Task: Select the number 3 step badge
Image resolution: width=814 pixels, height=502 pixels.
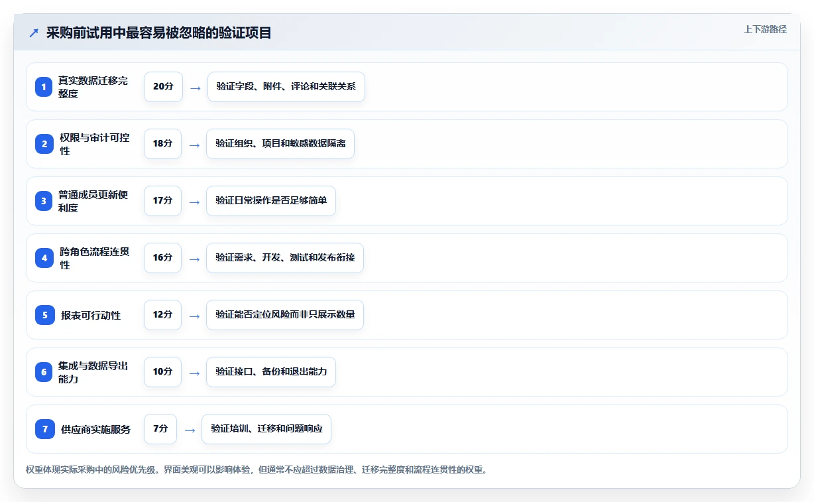Action: coord(44,201)
